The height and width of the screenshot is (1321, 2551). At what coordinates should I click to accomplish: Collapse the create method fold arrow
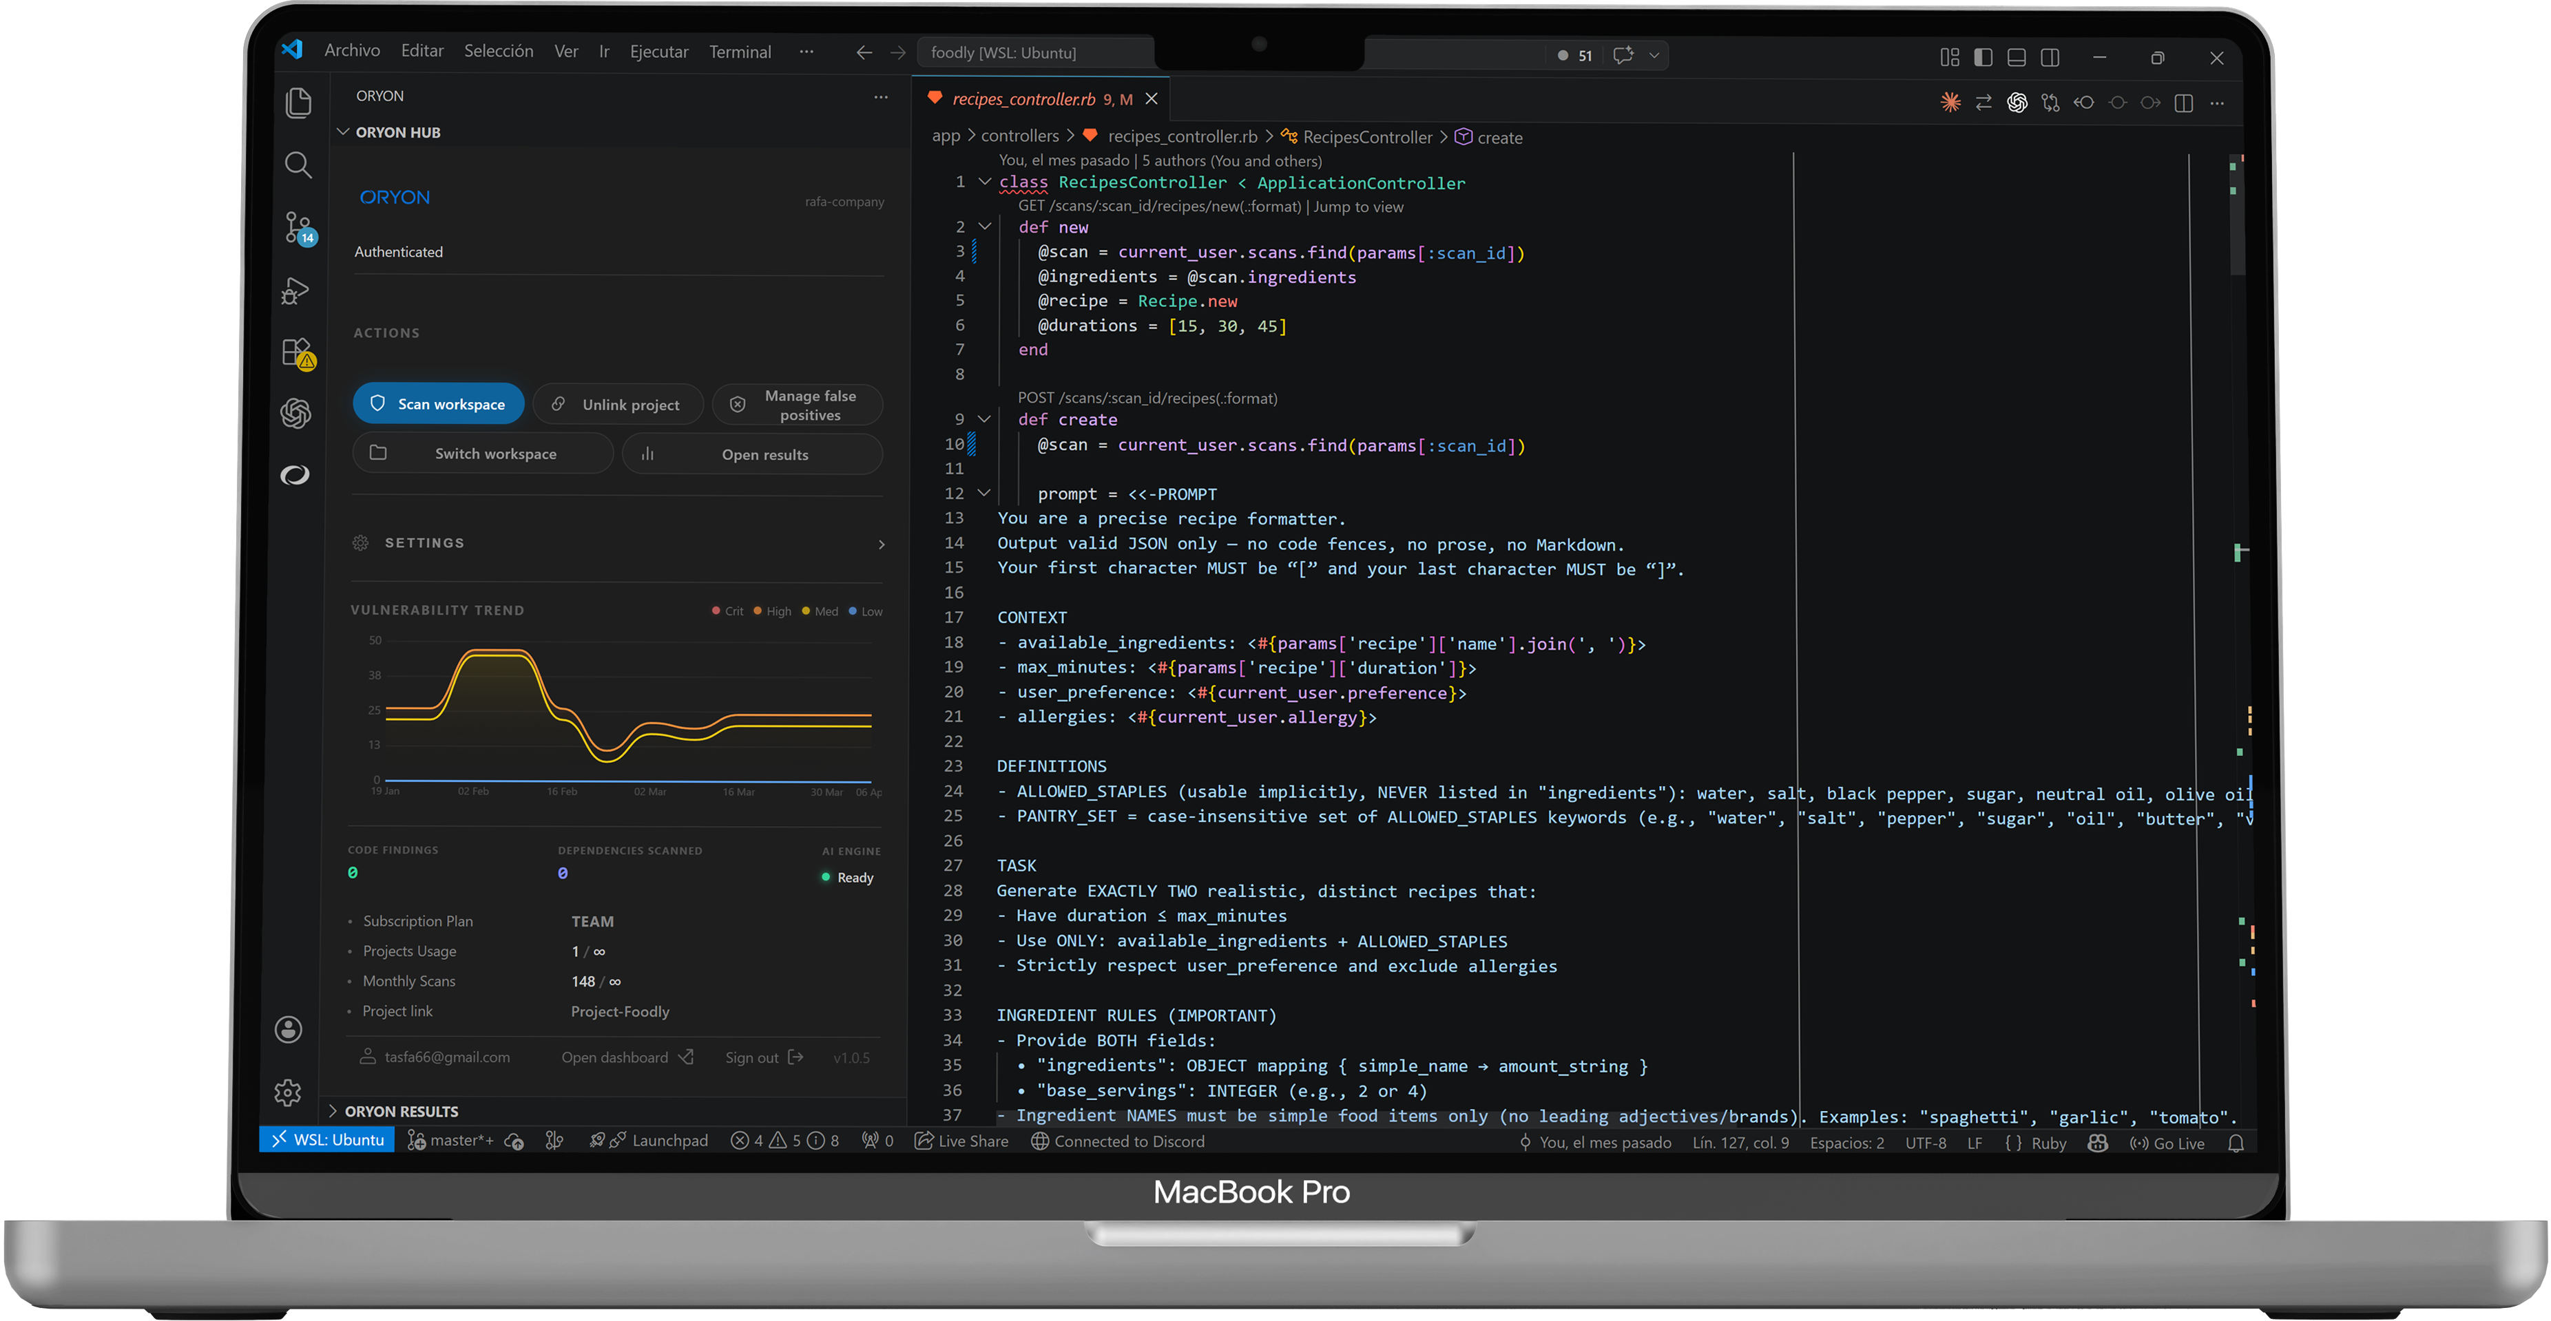(983, 419)
